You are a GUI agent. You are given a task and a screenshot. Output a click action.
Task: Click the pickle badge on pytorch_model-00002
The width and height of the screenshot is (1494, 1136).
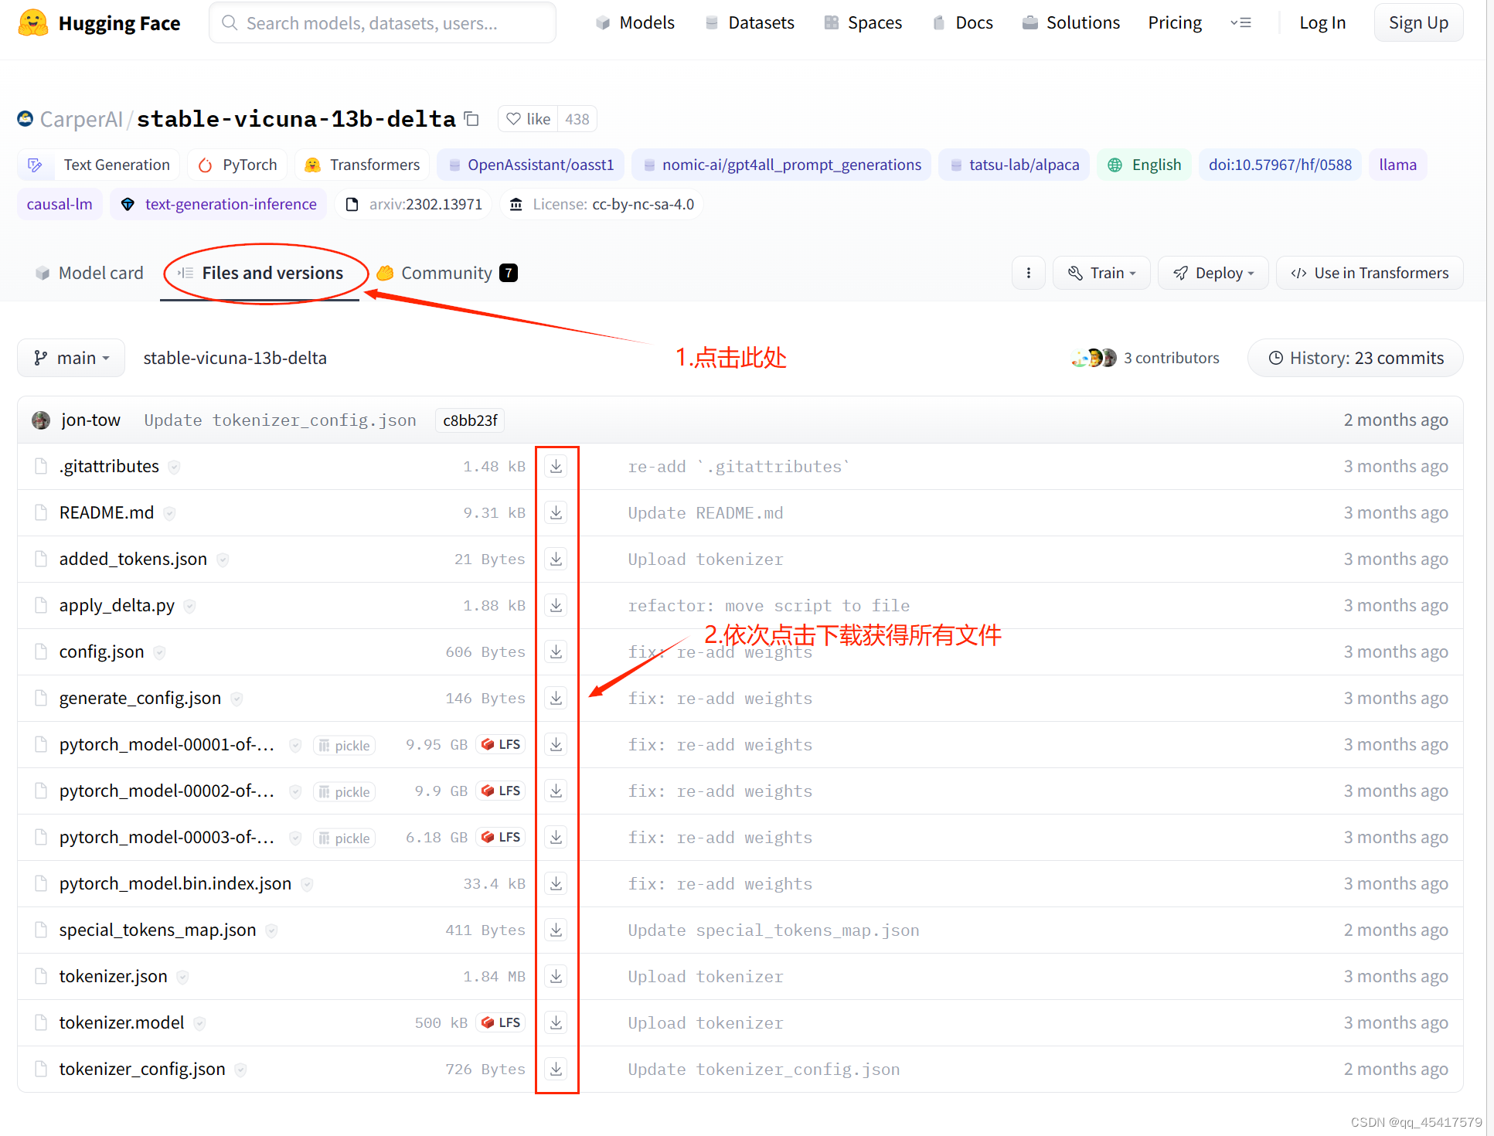coord(344,791)
